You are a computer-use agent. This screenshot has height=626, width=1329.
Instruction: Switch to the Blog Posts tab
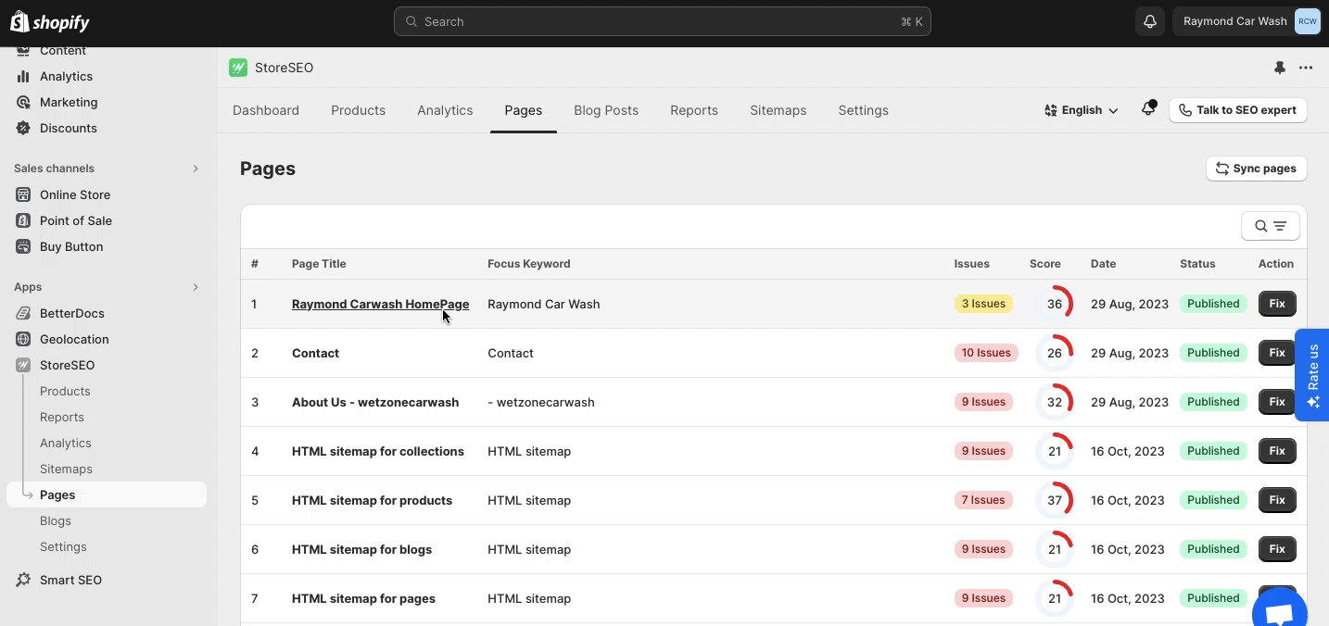pos(606,110)
